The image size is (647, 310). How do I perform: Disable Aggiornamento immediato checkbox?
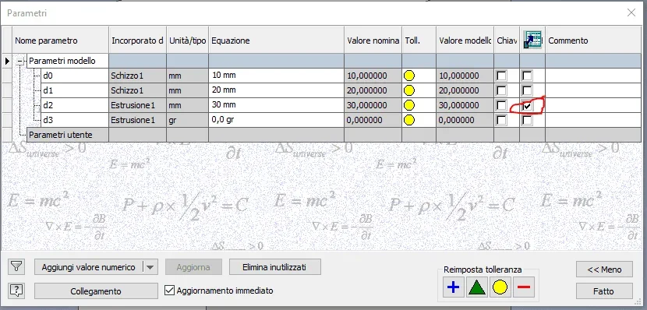[169, 291]
